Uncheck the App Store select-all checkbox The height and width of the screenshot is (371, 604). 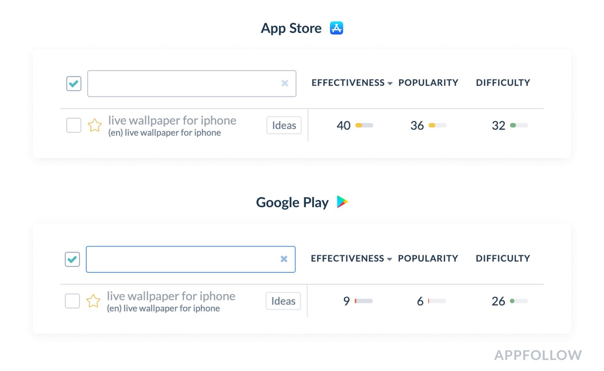[x=74, y=84]
